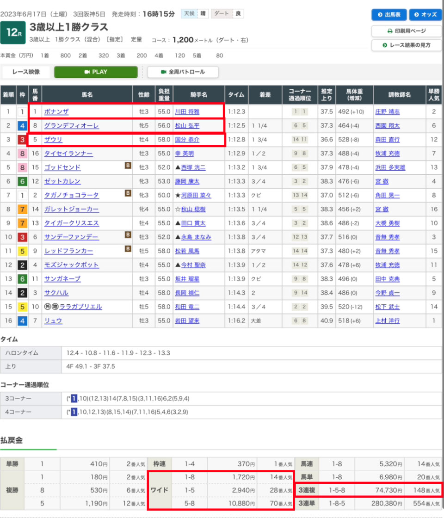Select the レース映像 tab
Screen dimensions: 444x518
tap(26, 72)
